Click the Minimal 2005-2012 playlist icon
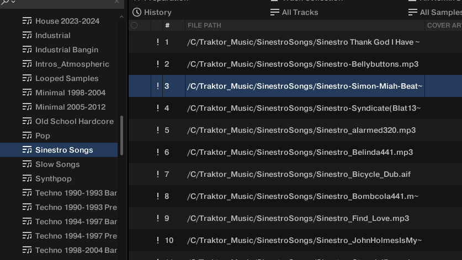This screenshot has width=462, height=260. (27, 107)
